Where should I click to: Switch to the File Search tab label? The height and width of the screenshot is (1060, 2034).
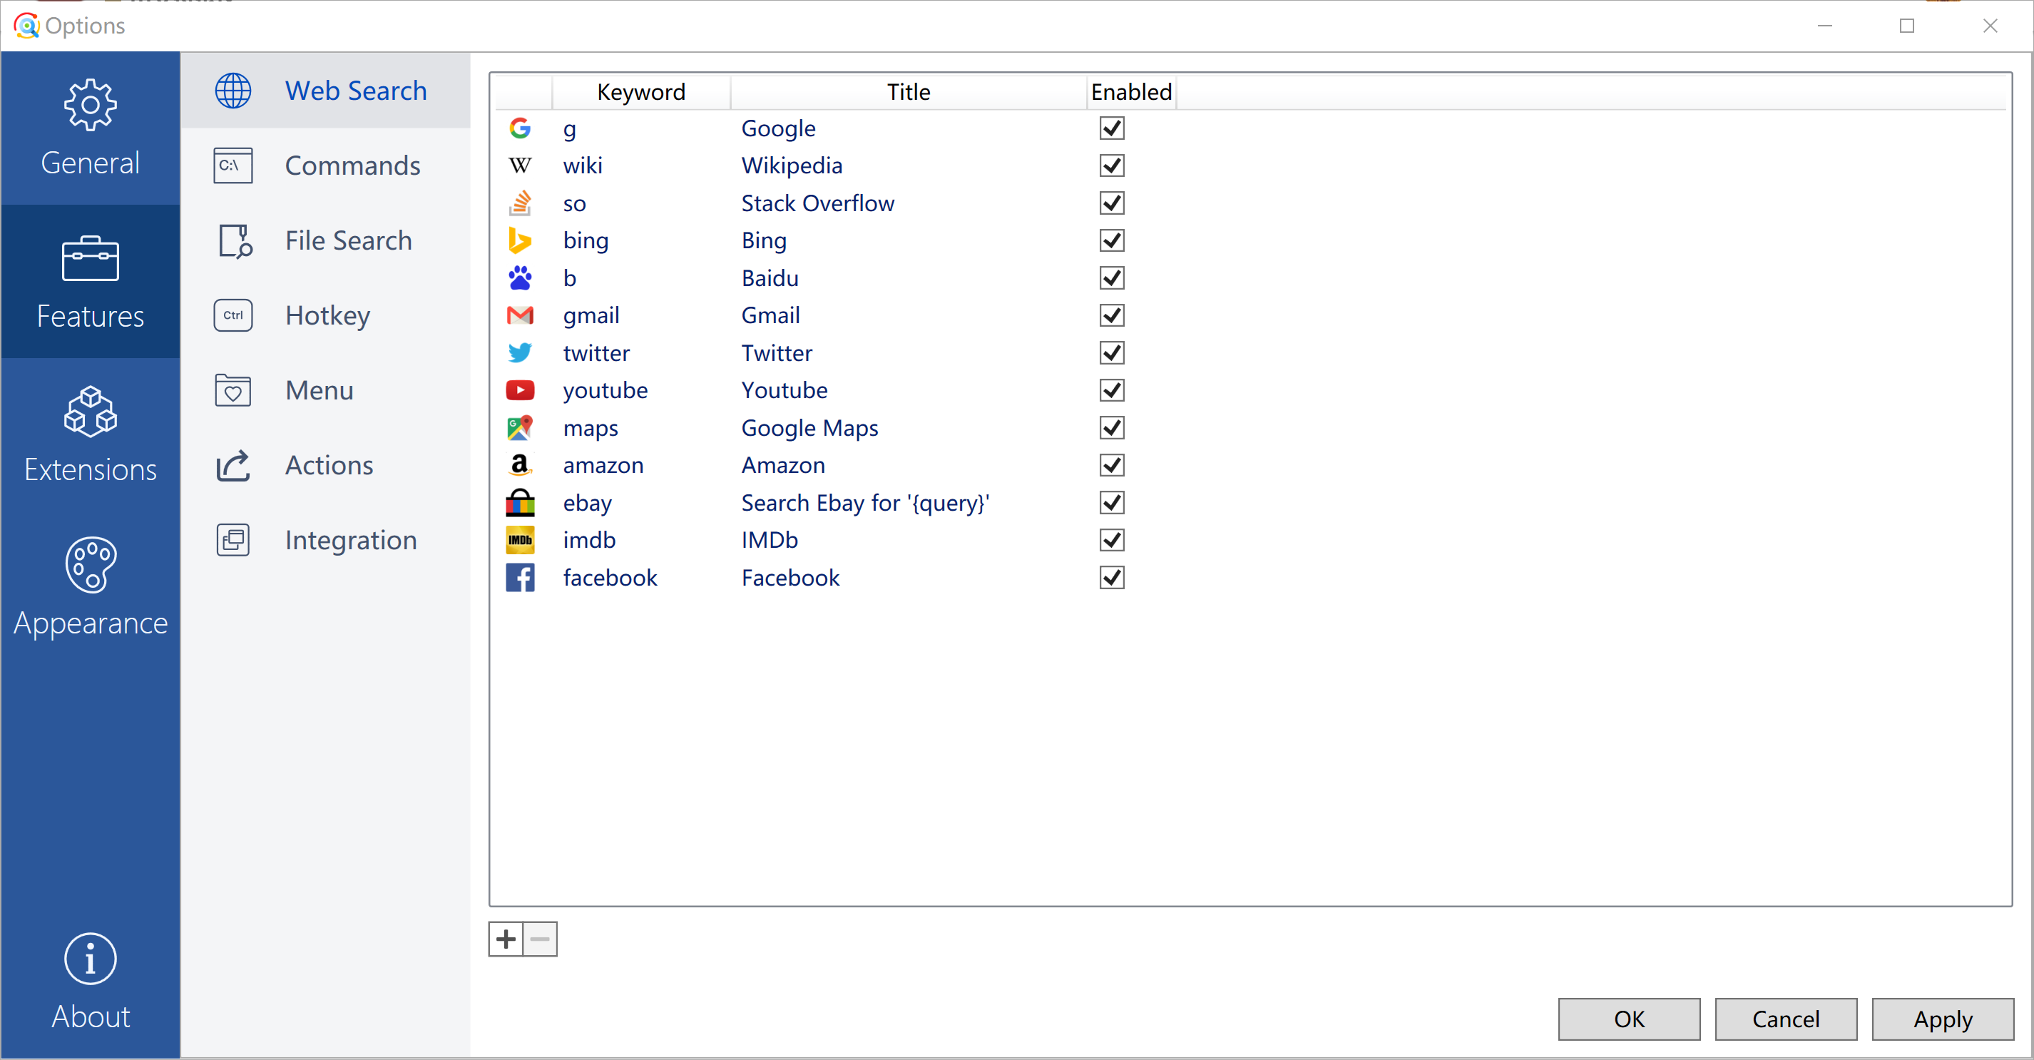click(348, 241)
